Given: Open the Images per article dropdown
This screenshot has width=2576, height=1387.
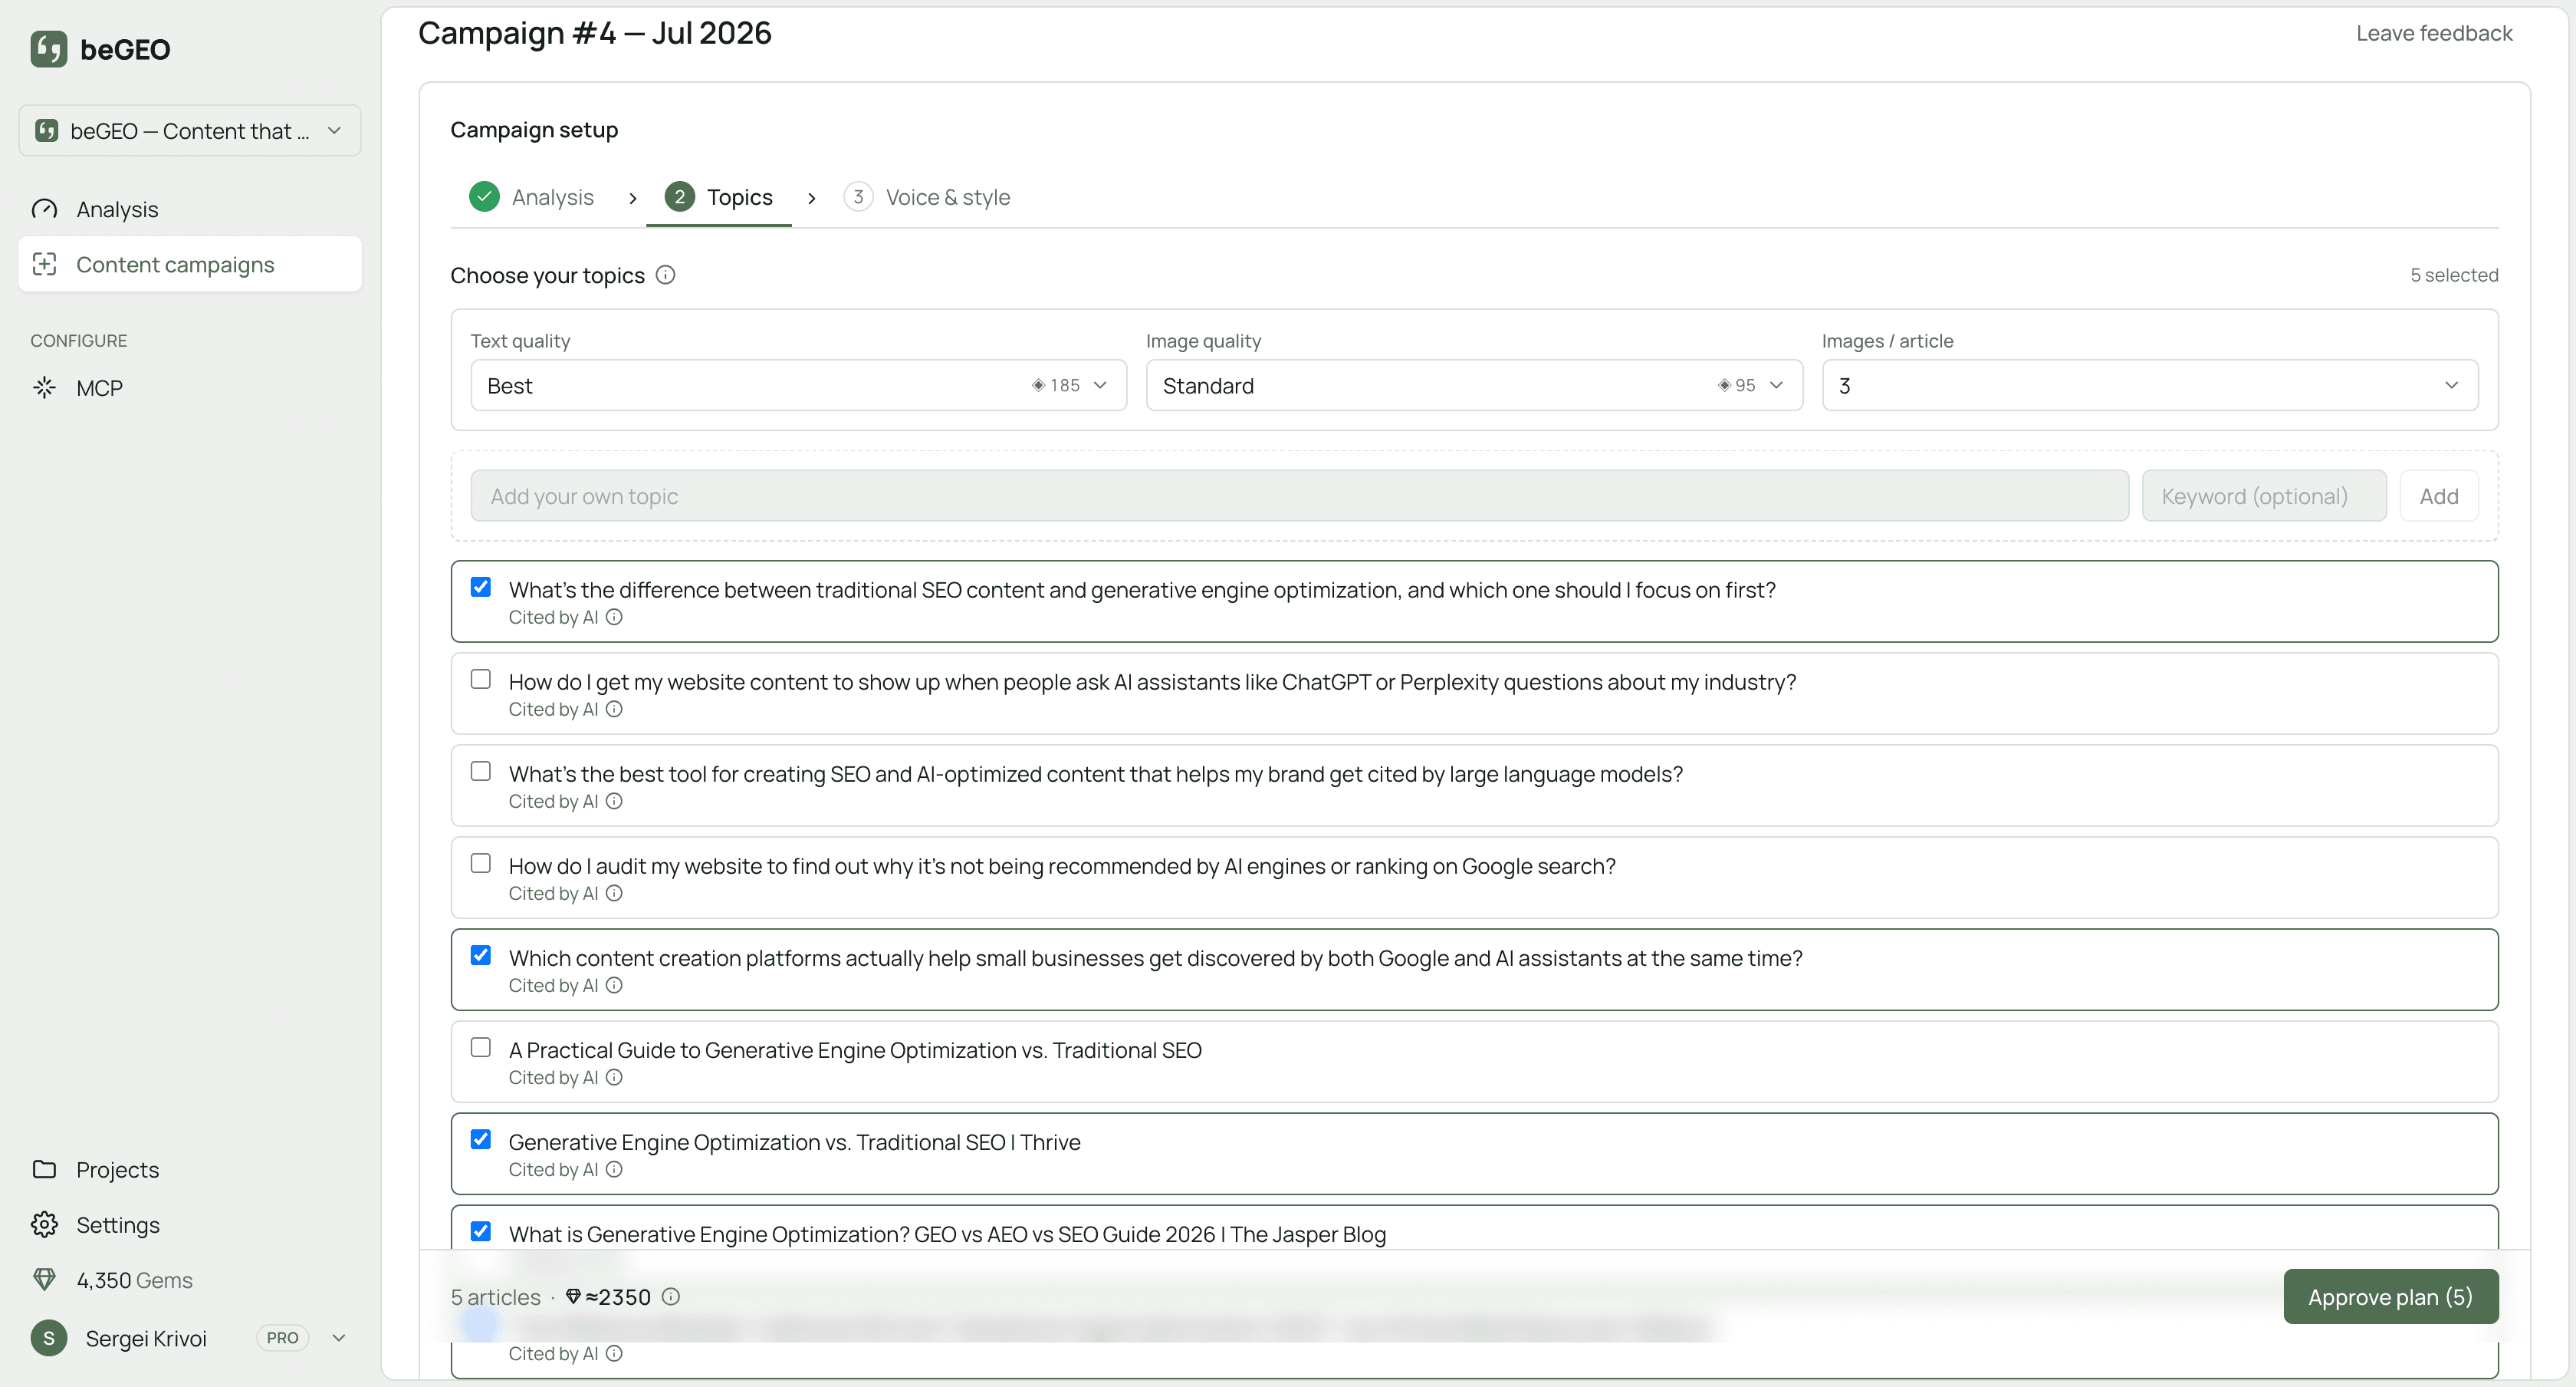Looking at the screenshot, I should click(2150, 385).
